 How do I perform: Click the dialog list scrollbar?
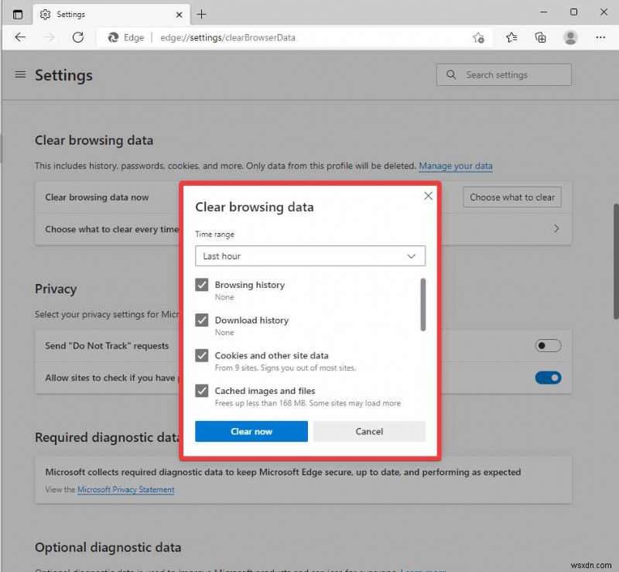point(423,304)
